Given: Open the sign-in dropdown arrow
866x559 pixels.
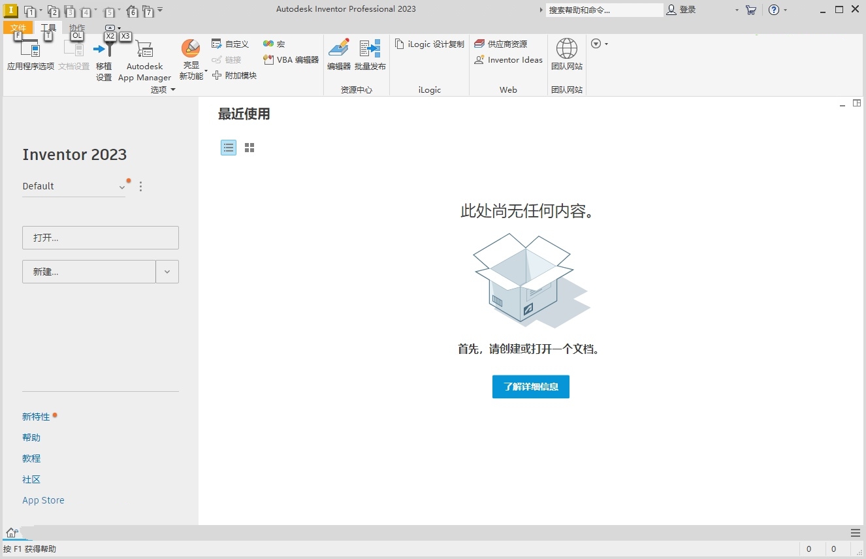Looking at the screenshot, I should [x=737, y=10].
